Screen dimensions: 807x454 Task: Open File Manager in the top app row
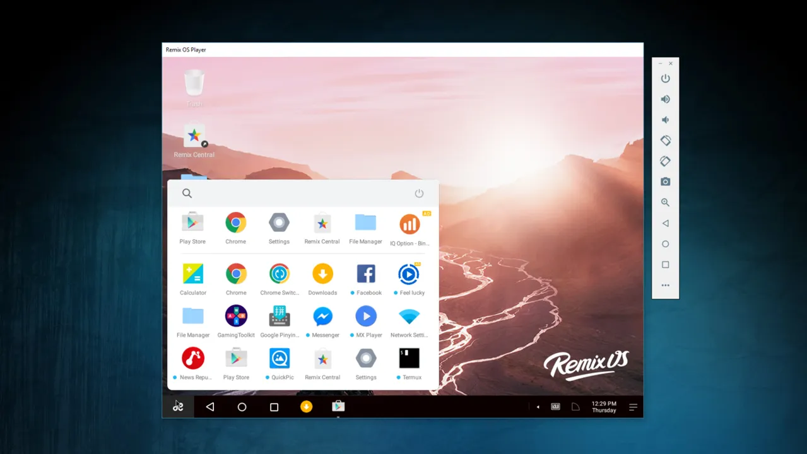click(365, 223)
